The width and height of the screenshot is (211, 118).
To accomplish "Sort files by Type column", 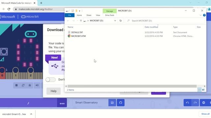I will point(175,27).
